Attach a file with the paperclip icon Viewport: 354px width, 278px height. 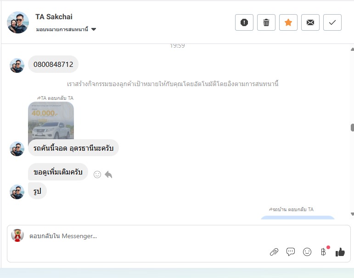[x=274, y=252]
